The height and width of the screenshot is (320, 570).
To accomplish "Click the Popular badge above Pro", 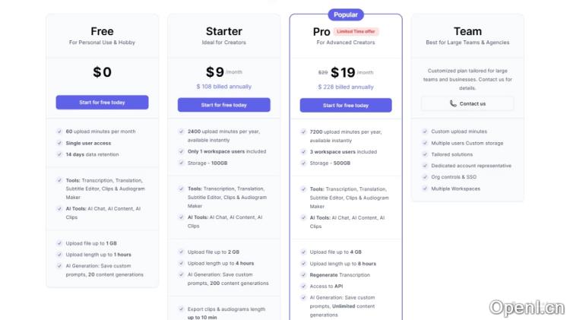I will [346, 14].
